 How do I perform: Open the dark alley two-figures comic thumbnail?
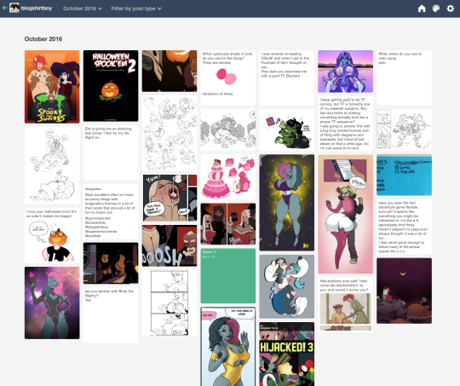point(111,263)
